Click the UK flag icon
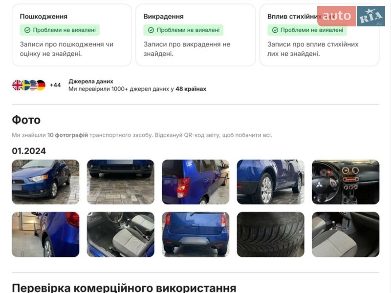 tap(17, 85)
